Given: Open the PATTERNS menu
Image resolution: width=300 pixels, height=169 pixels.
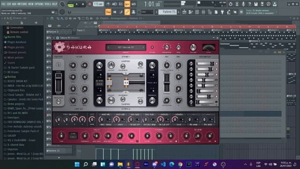Looking at the screenshot, I should click(22, 4).
